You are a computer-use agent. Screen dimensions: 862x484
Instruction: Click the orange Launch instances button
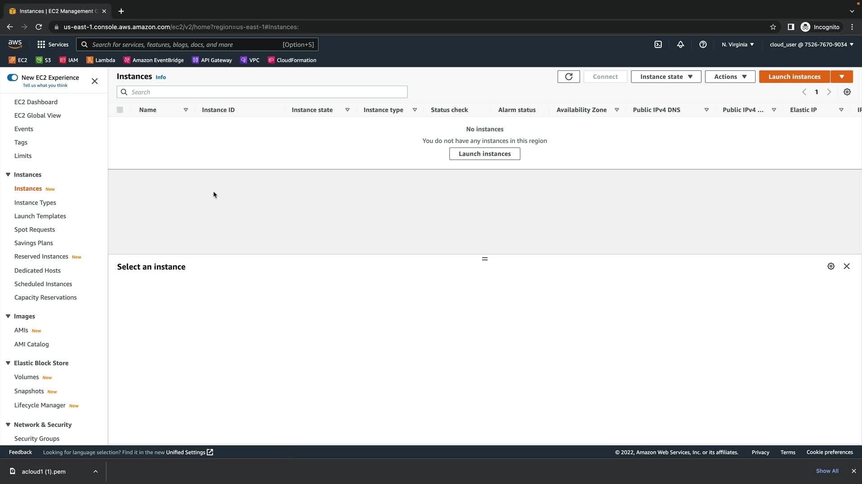[794, 77]
